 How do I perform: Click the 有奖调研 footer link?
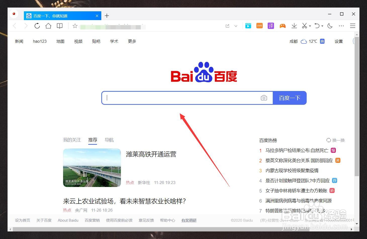pyautogui.click(x=189, y=220)
